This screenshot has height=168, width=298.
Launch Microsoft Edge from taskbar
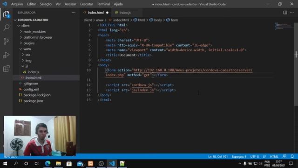47,164
